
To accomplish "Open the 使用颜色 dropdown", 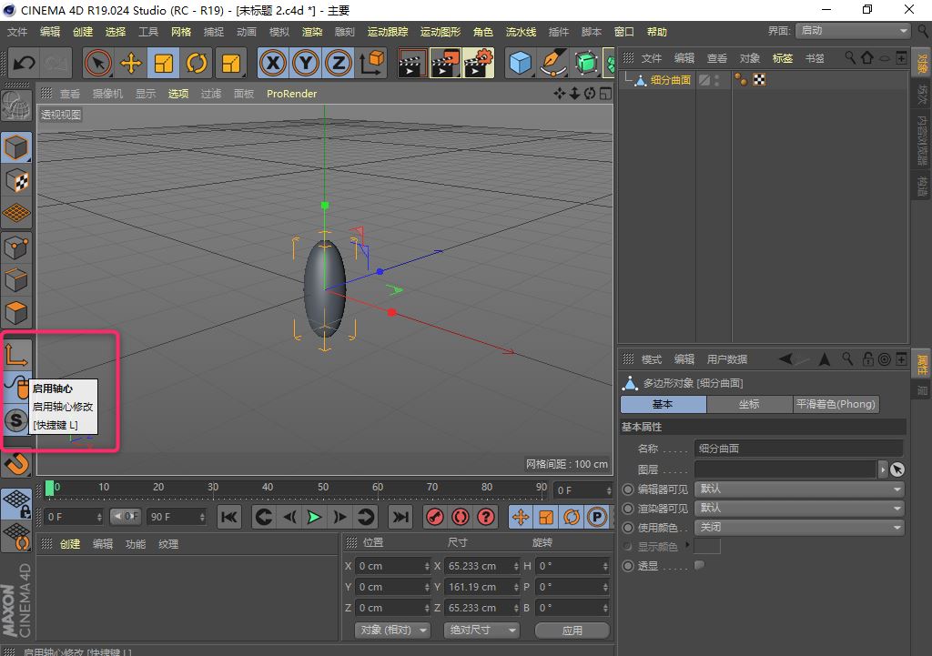I will click(799, 527).
